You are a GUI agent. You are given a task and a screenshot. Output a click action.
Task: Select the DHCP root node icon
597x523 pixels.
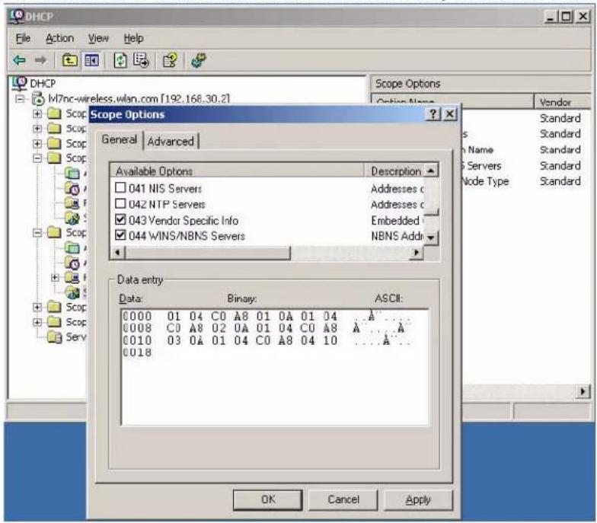coord(19,84)
